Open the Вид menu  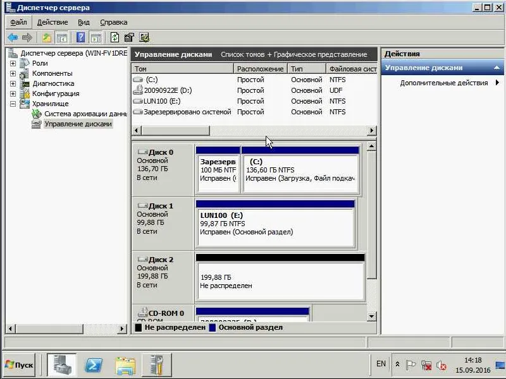pos(83,22)
